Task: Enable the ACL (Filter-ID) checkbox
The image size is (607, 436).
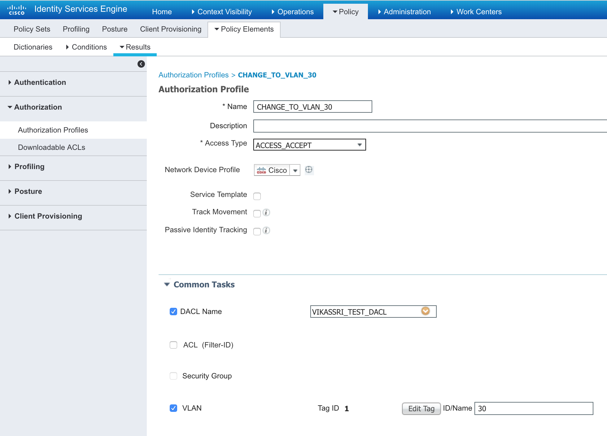Action: click(x=173, y=345)
